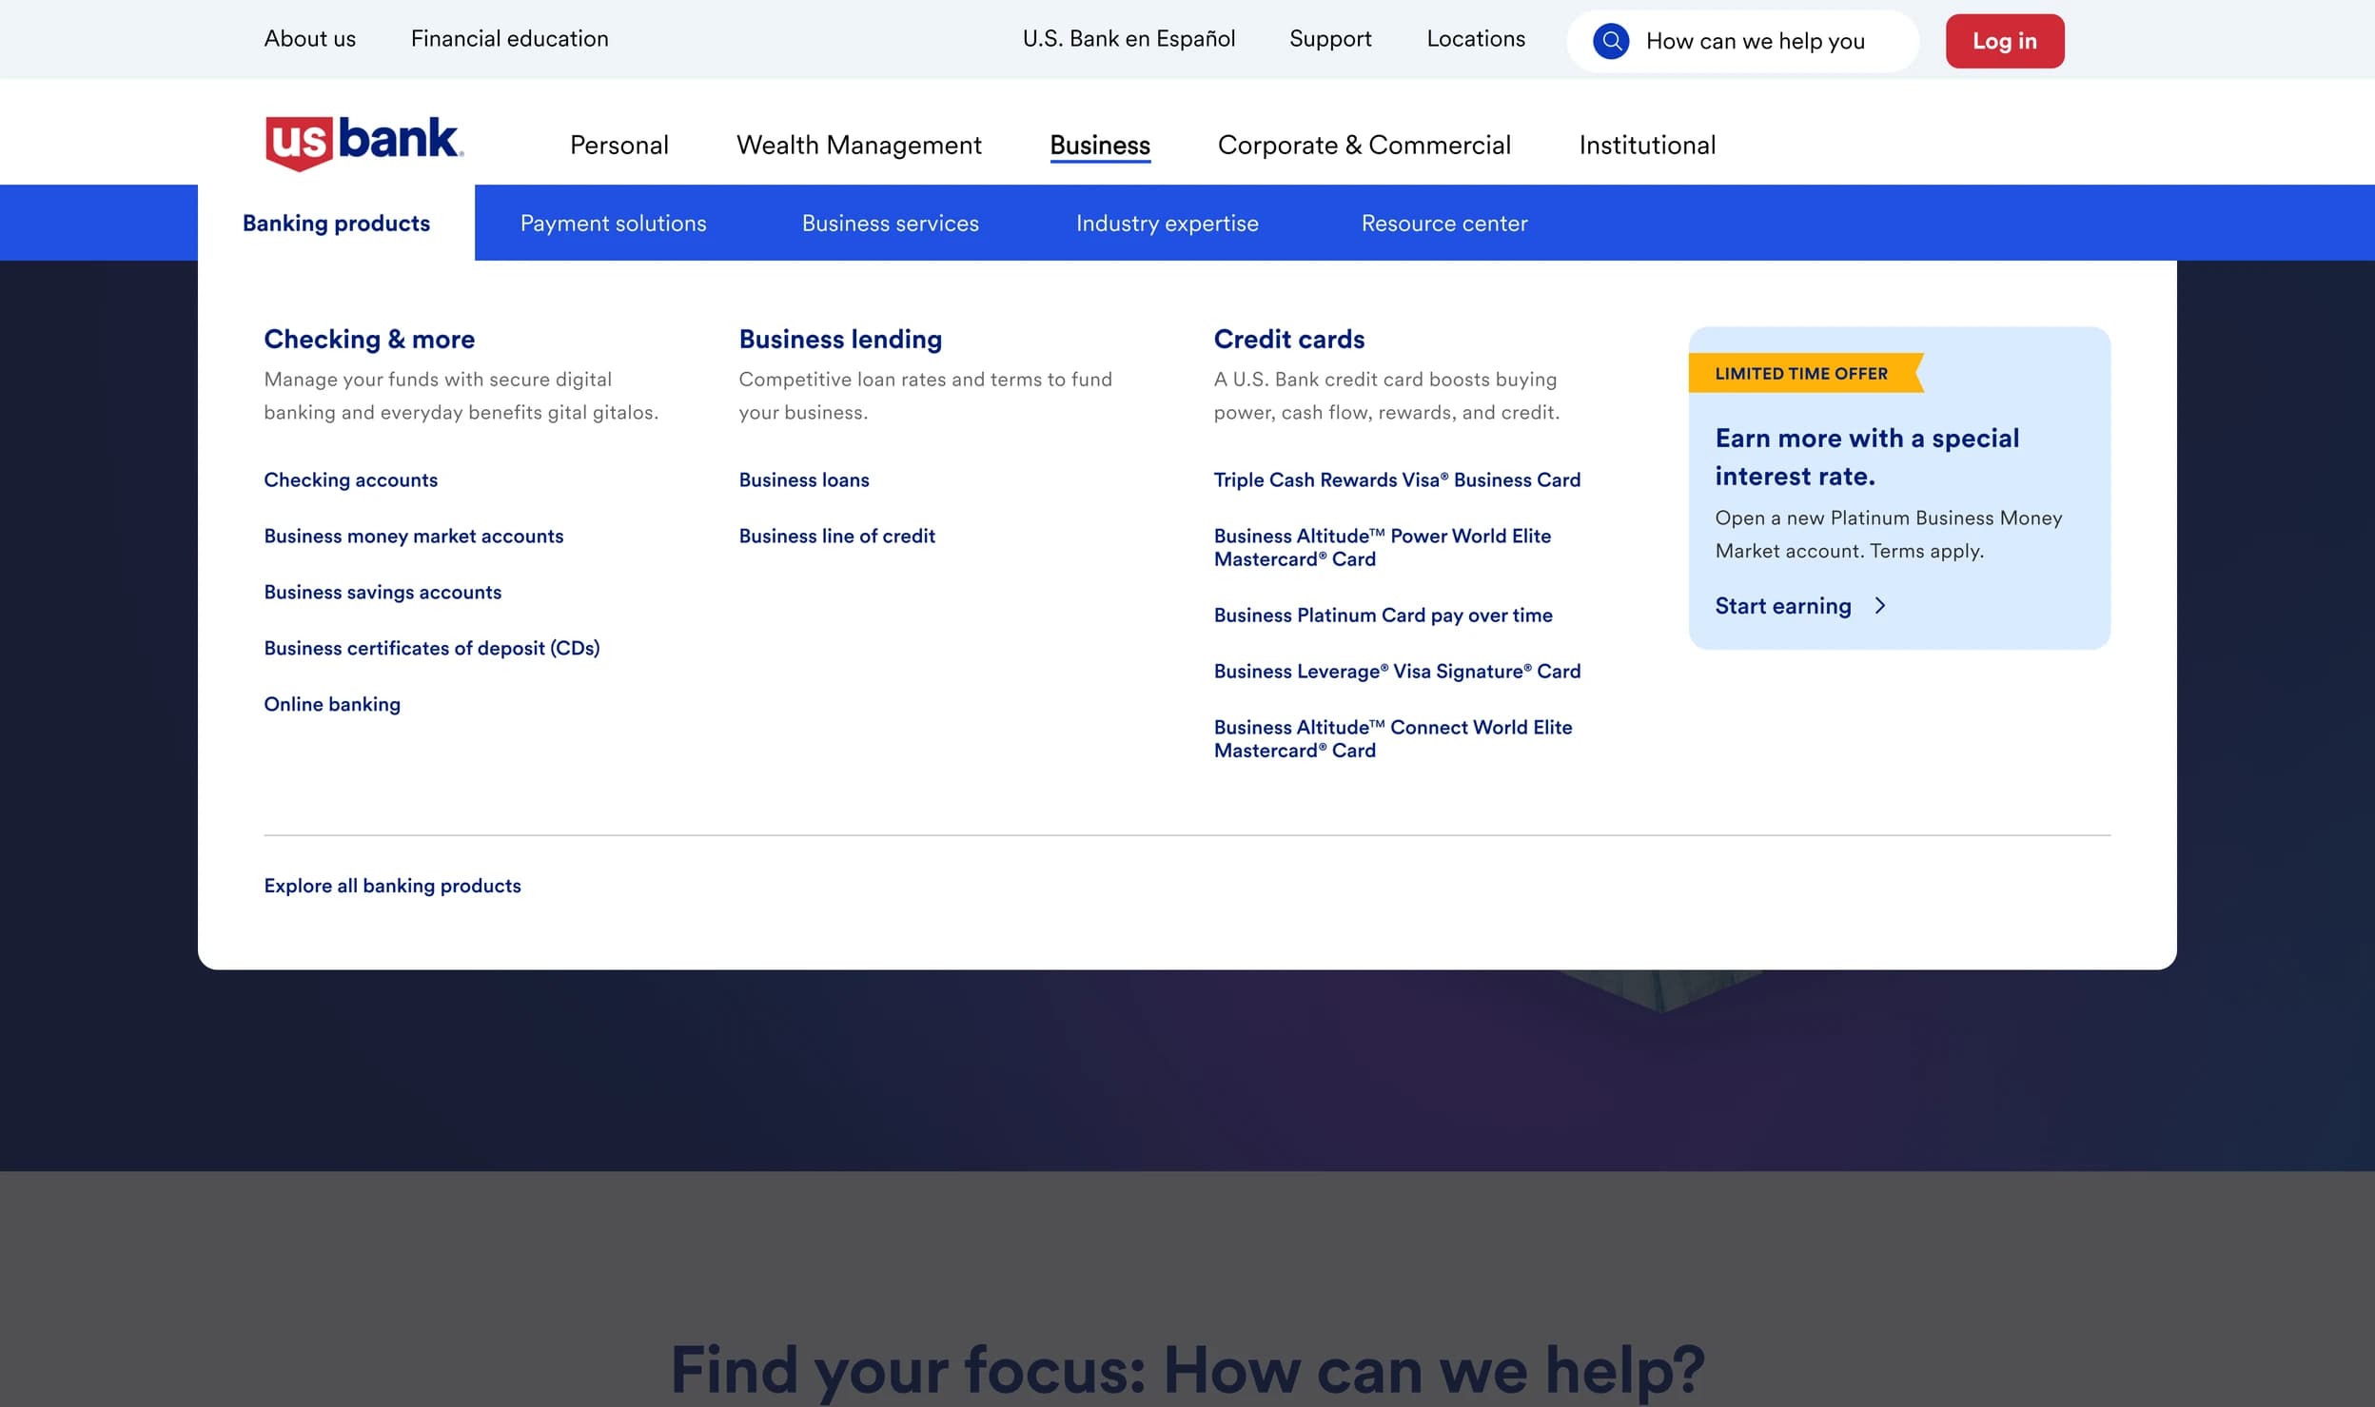2375x1407 pixels.
Task: Open the Institutional nav item
Action: pos(1647,145)
